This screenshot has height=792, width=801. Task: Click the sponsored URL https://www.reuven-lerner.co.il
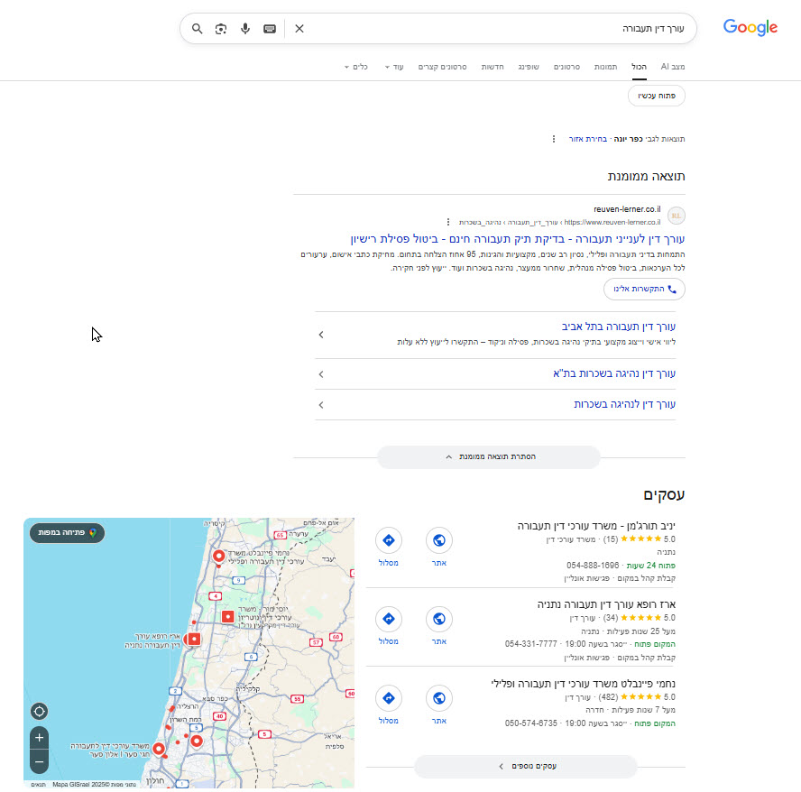[x=612, y=222]
